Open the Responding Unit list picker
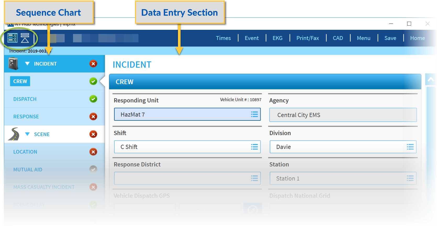 tap(254, 114)
